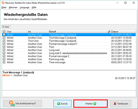The image size is (138, 109).
Task: Open the Language menu
Action: [x=25, y=7]
